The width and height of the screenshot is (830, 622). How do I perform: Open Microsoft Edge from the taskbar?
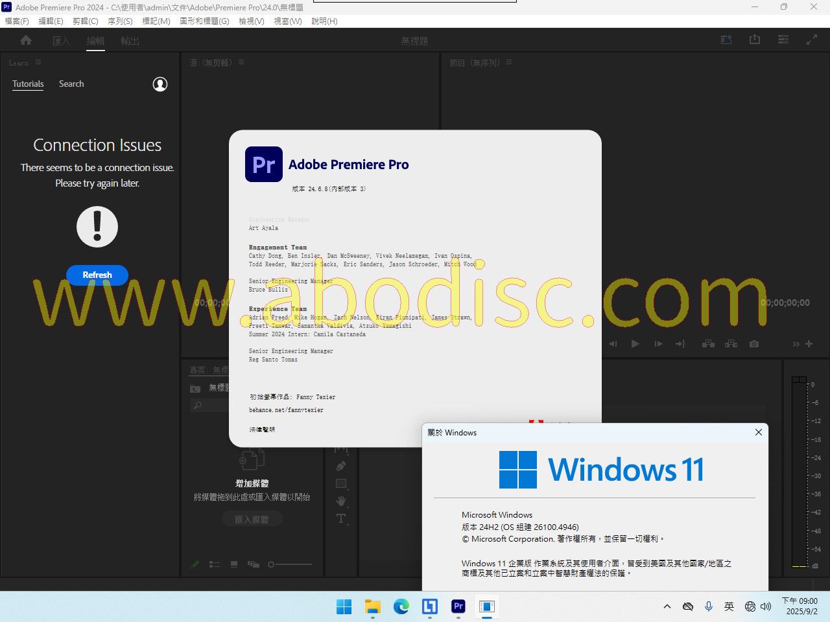pyautogui.click(x=401, y=606)
